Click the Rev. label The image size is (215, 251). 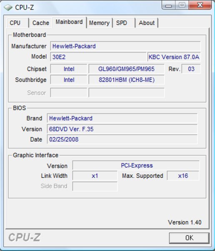[174, 69]
